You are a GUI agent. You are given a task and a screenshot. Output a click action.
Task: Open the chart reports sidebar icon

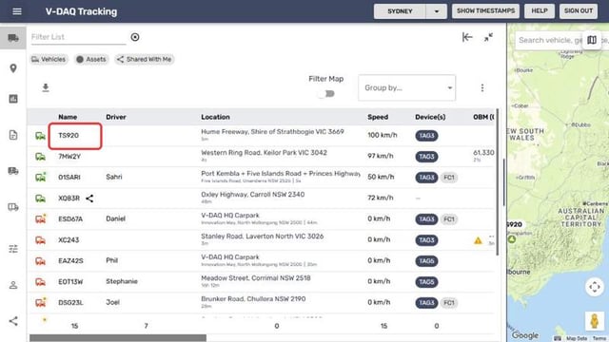tap(13, 99)
